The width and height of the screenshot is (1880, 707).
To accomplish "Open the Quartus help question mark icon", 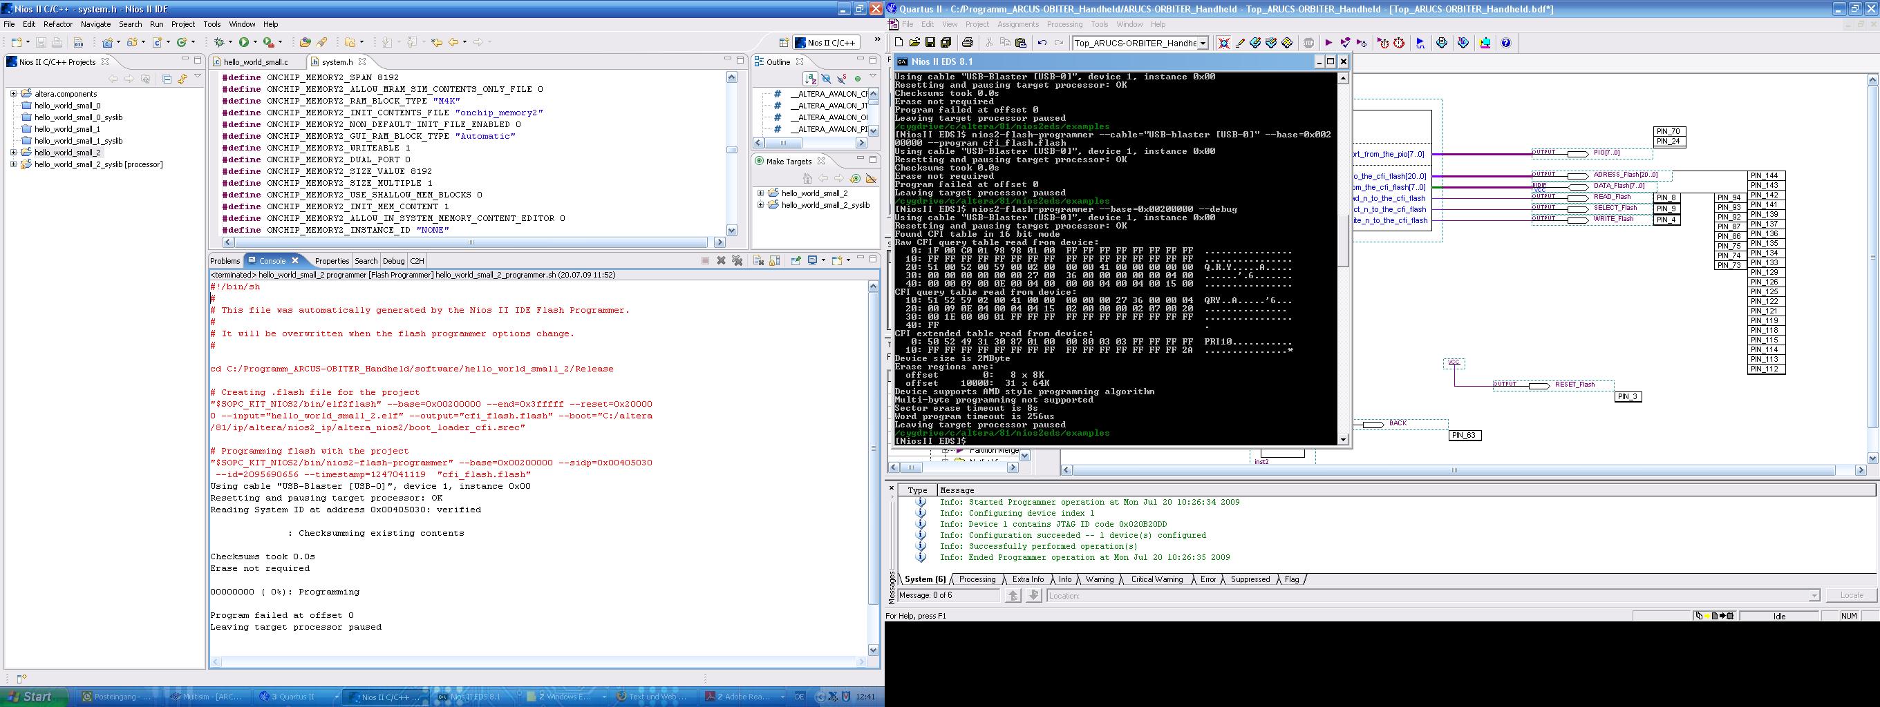I will [x=1505, y=43].
